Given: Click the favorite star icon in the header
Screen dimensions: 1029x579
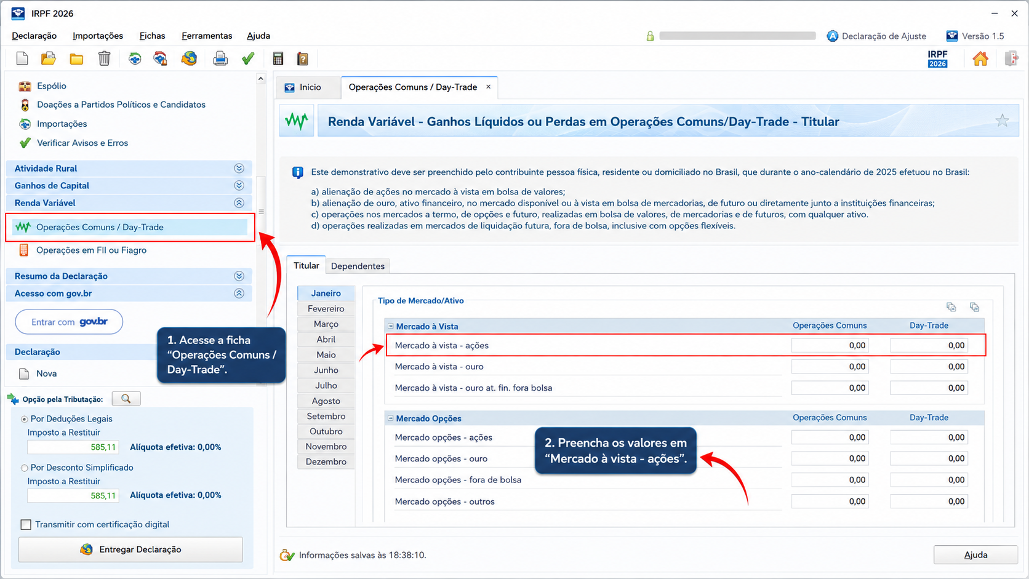Looking at the screenshot, I should tap(1002, 121).
